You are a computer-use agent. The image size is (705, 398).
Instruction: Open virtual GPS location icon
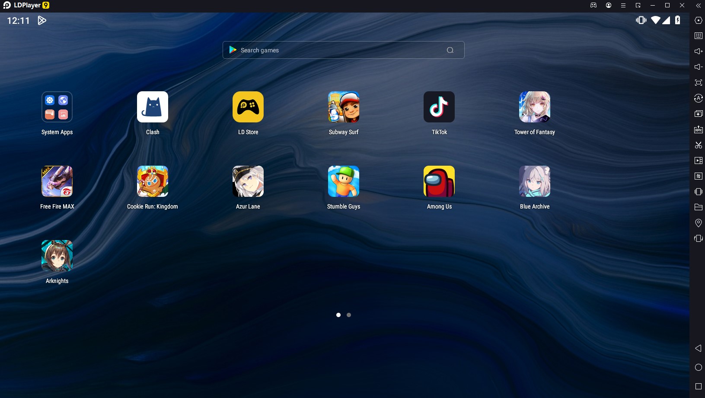tap(698, 223)
